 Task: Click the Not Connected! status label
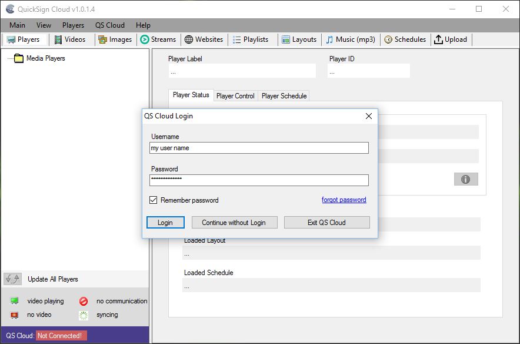click(x=61, y=336)
